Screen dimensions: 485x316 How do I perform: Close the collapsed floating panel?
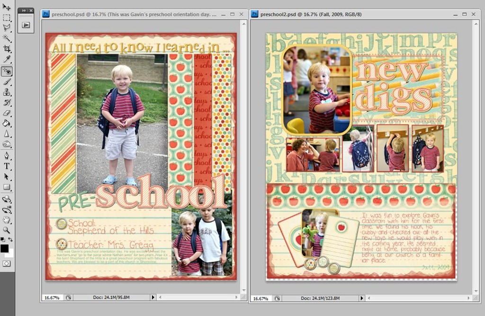click(x=31, y=10)
